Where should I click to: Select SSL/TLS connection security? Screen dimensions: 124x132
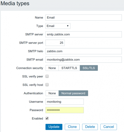click(89, 68)
